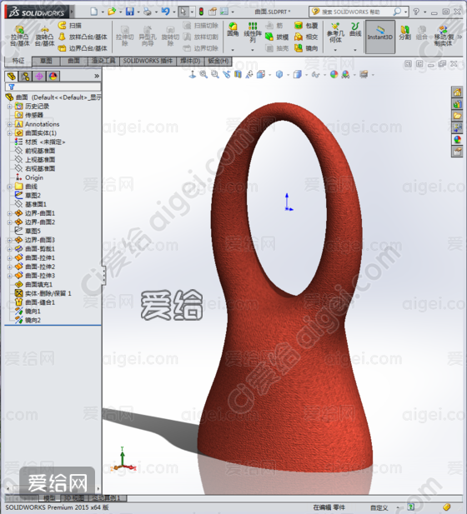
Task: Expand the 曲线 folder in tree
Action: [9, 187]
